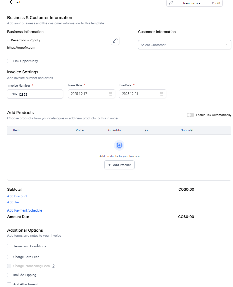Click the Add Tax link
Viewport: 233px width, 287px height.
pos(14,202)
